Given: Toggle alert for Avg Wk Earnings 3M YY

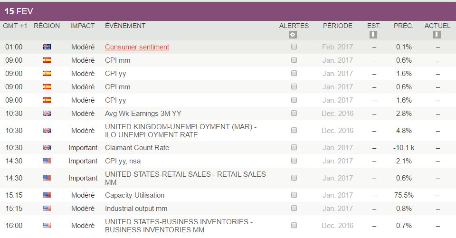Looking at the screenshot, I should point(294,114).
